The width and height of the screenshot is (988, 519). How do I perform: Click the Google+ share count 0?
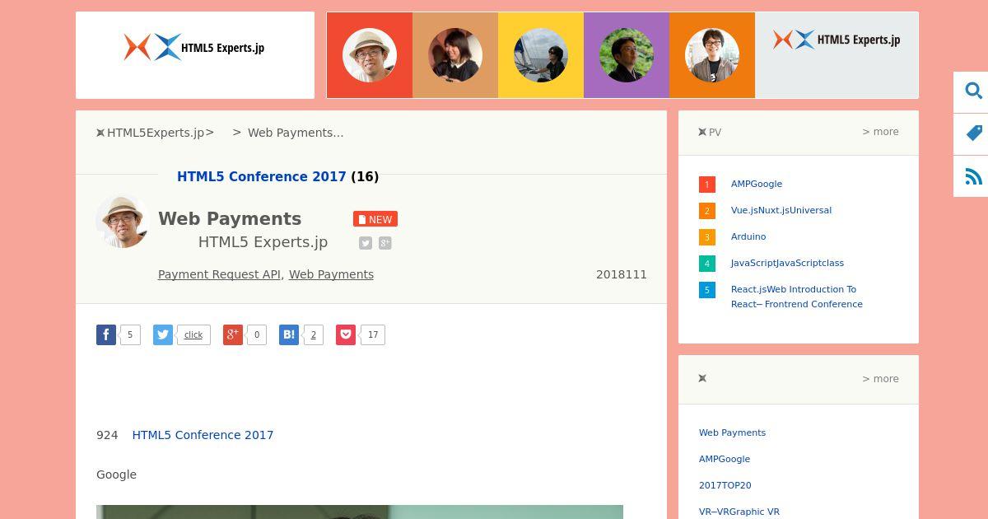tap(257, 334)
